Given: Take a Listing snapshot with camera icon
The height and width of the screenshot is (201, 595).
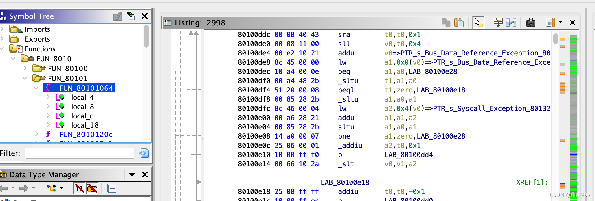Looking at the screenshot, I should (531, 22).
